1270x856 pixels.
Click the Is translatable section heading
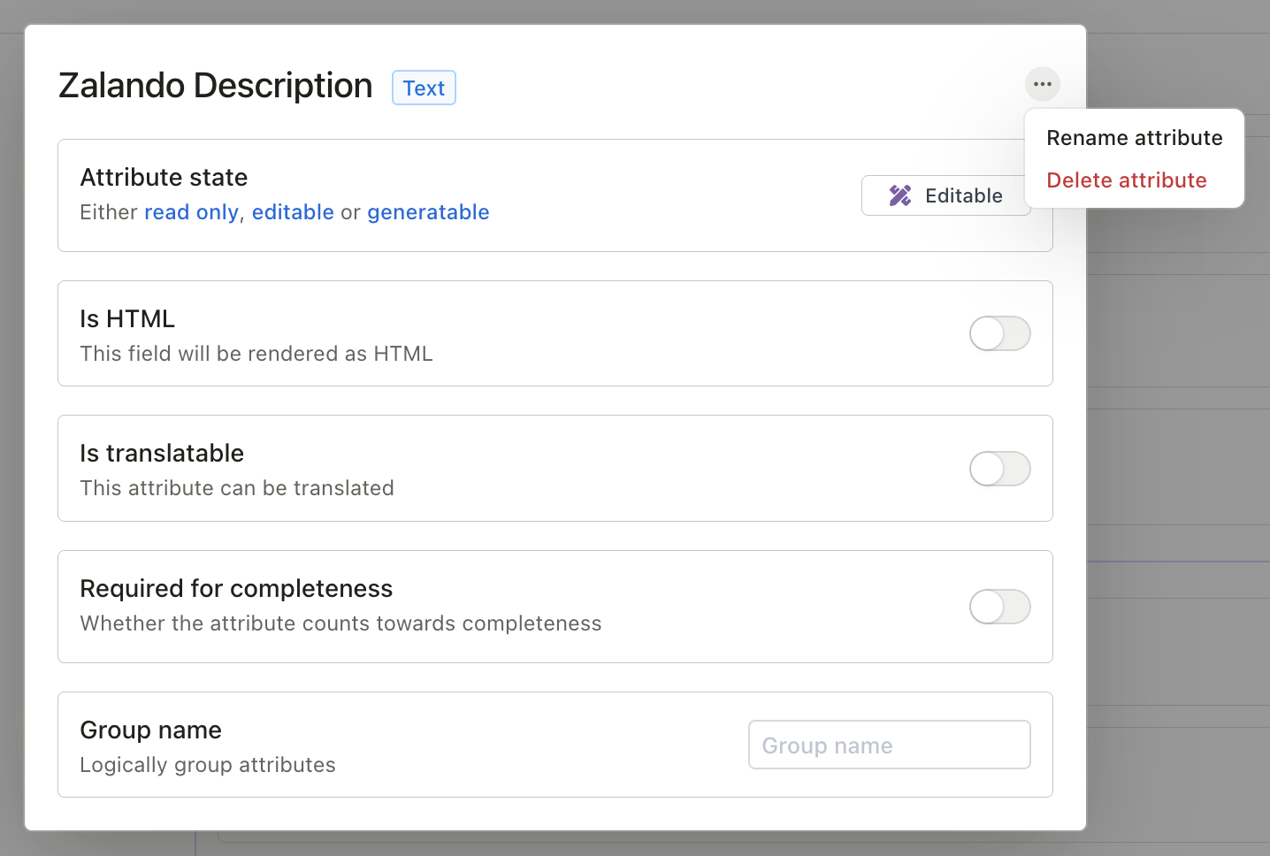pyautogui.click(x=162, y=453)
